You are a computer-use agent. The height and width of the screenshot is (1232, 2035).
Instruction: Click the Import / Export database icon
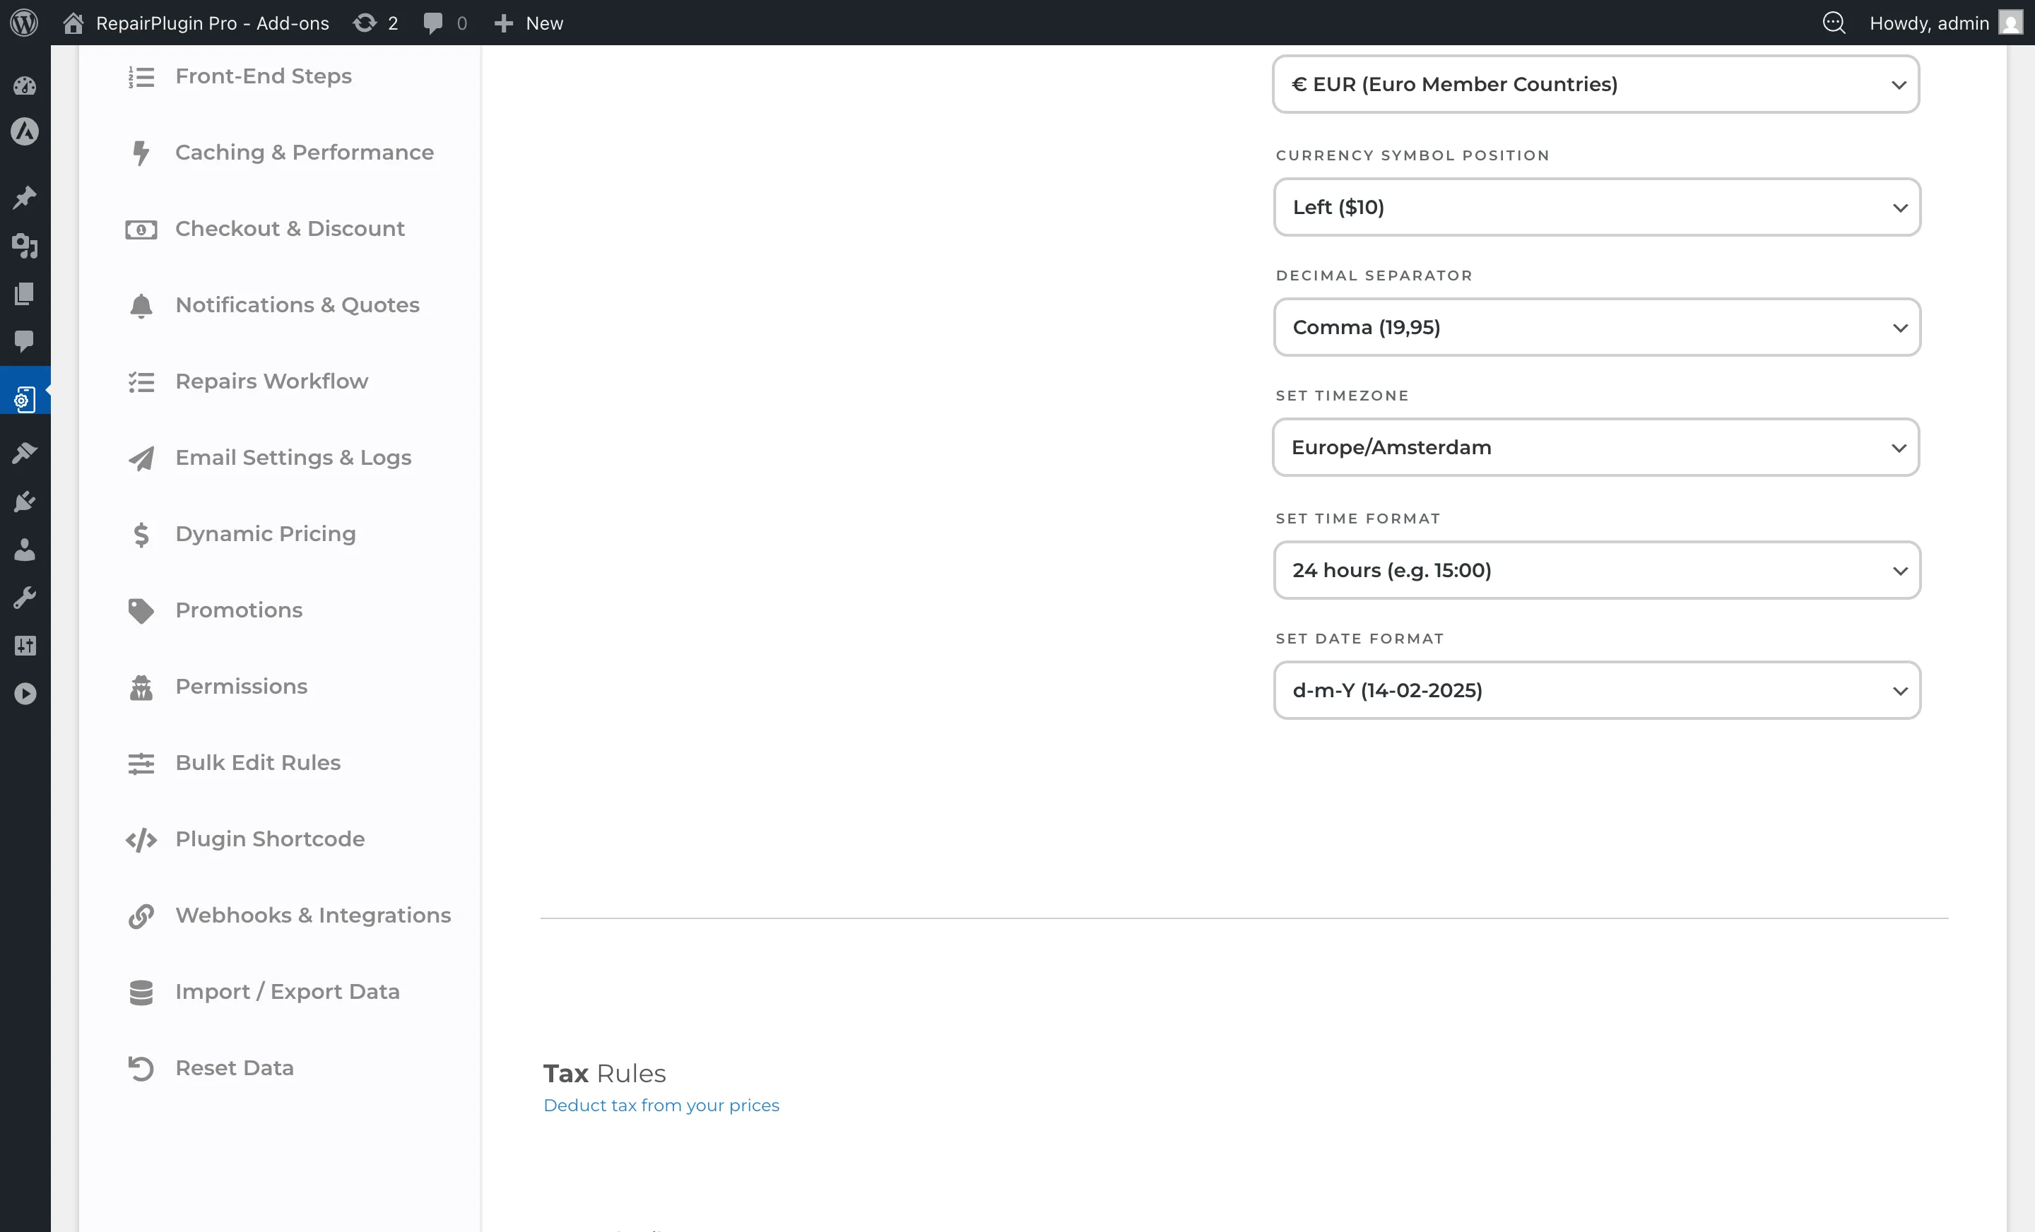pyautogui.click(x=141, y=993)
